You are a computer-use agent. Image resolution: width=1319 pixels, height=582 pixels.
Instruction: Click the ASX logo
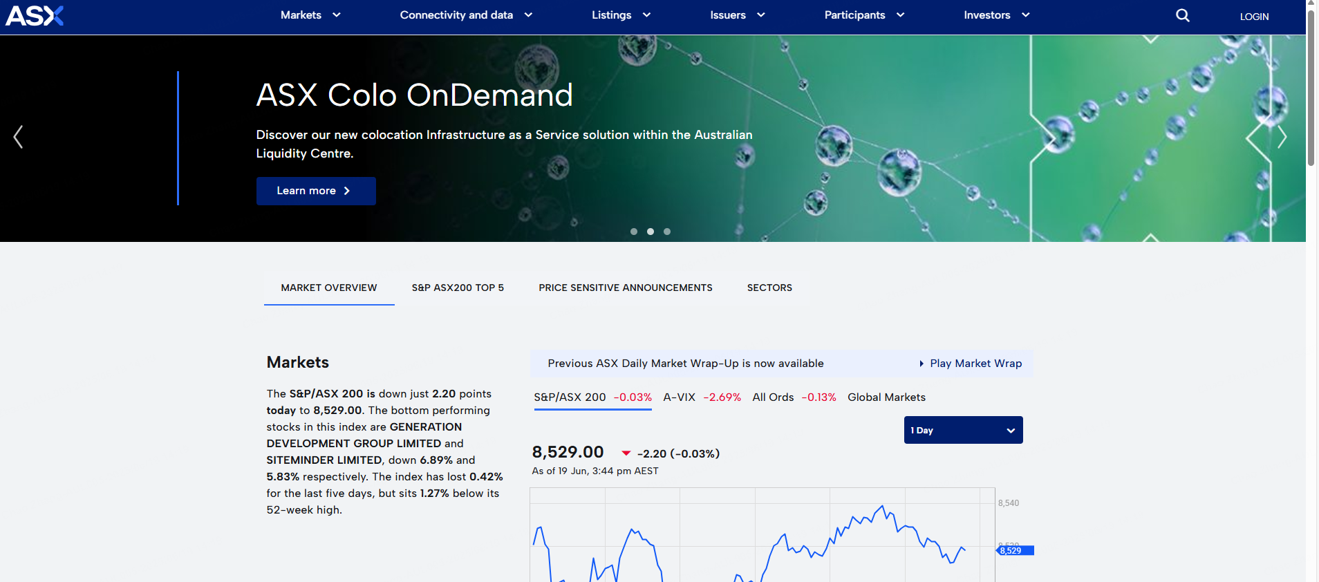pos(35,15)
